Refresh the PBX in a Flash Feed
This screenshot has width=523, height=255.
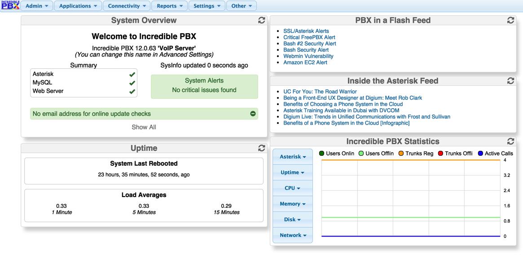point(510,20)
